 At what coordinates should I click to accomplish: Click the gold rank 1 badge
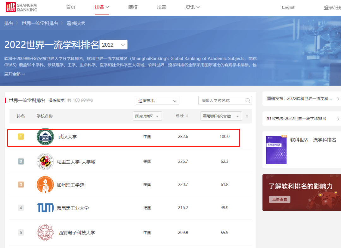click(x=21, y=137)
